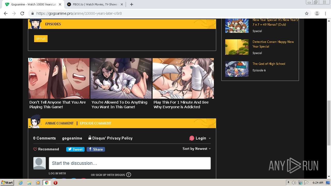Open New Year Special 7 x 7 = 49 Nanas link
331x186 pixels.
coord(275,22)
